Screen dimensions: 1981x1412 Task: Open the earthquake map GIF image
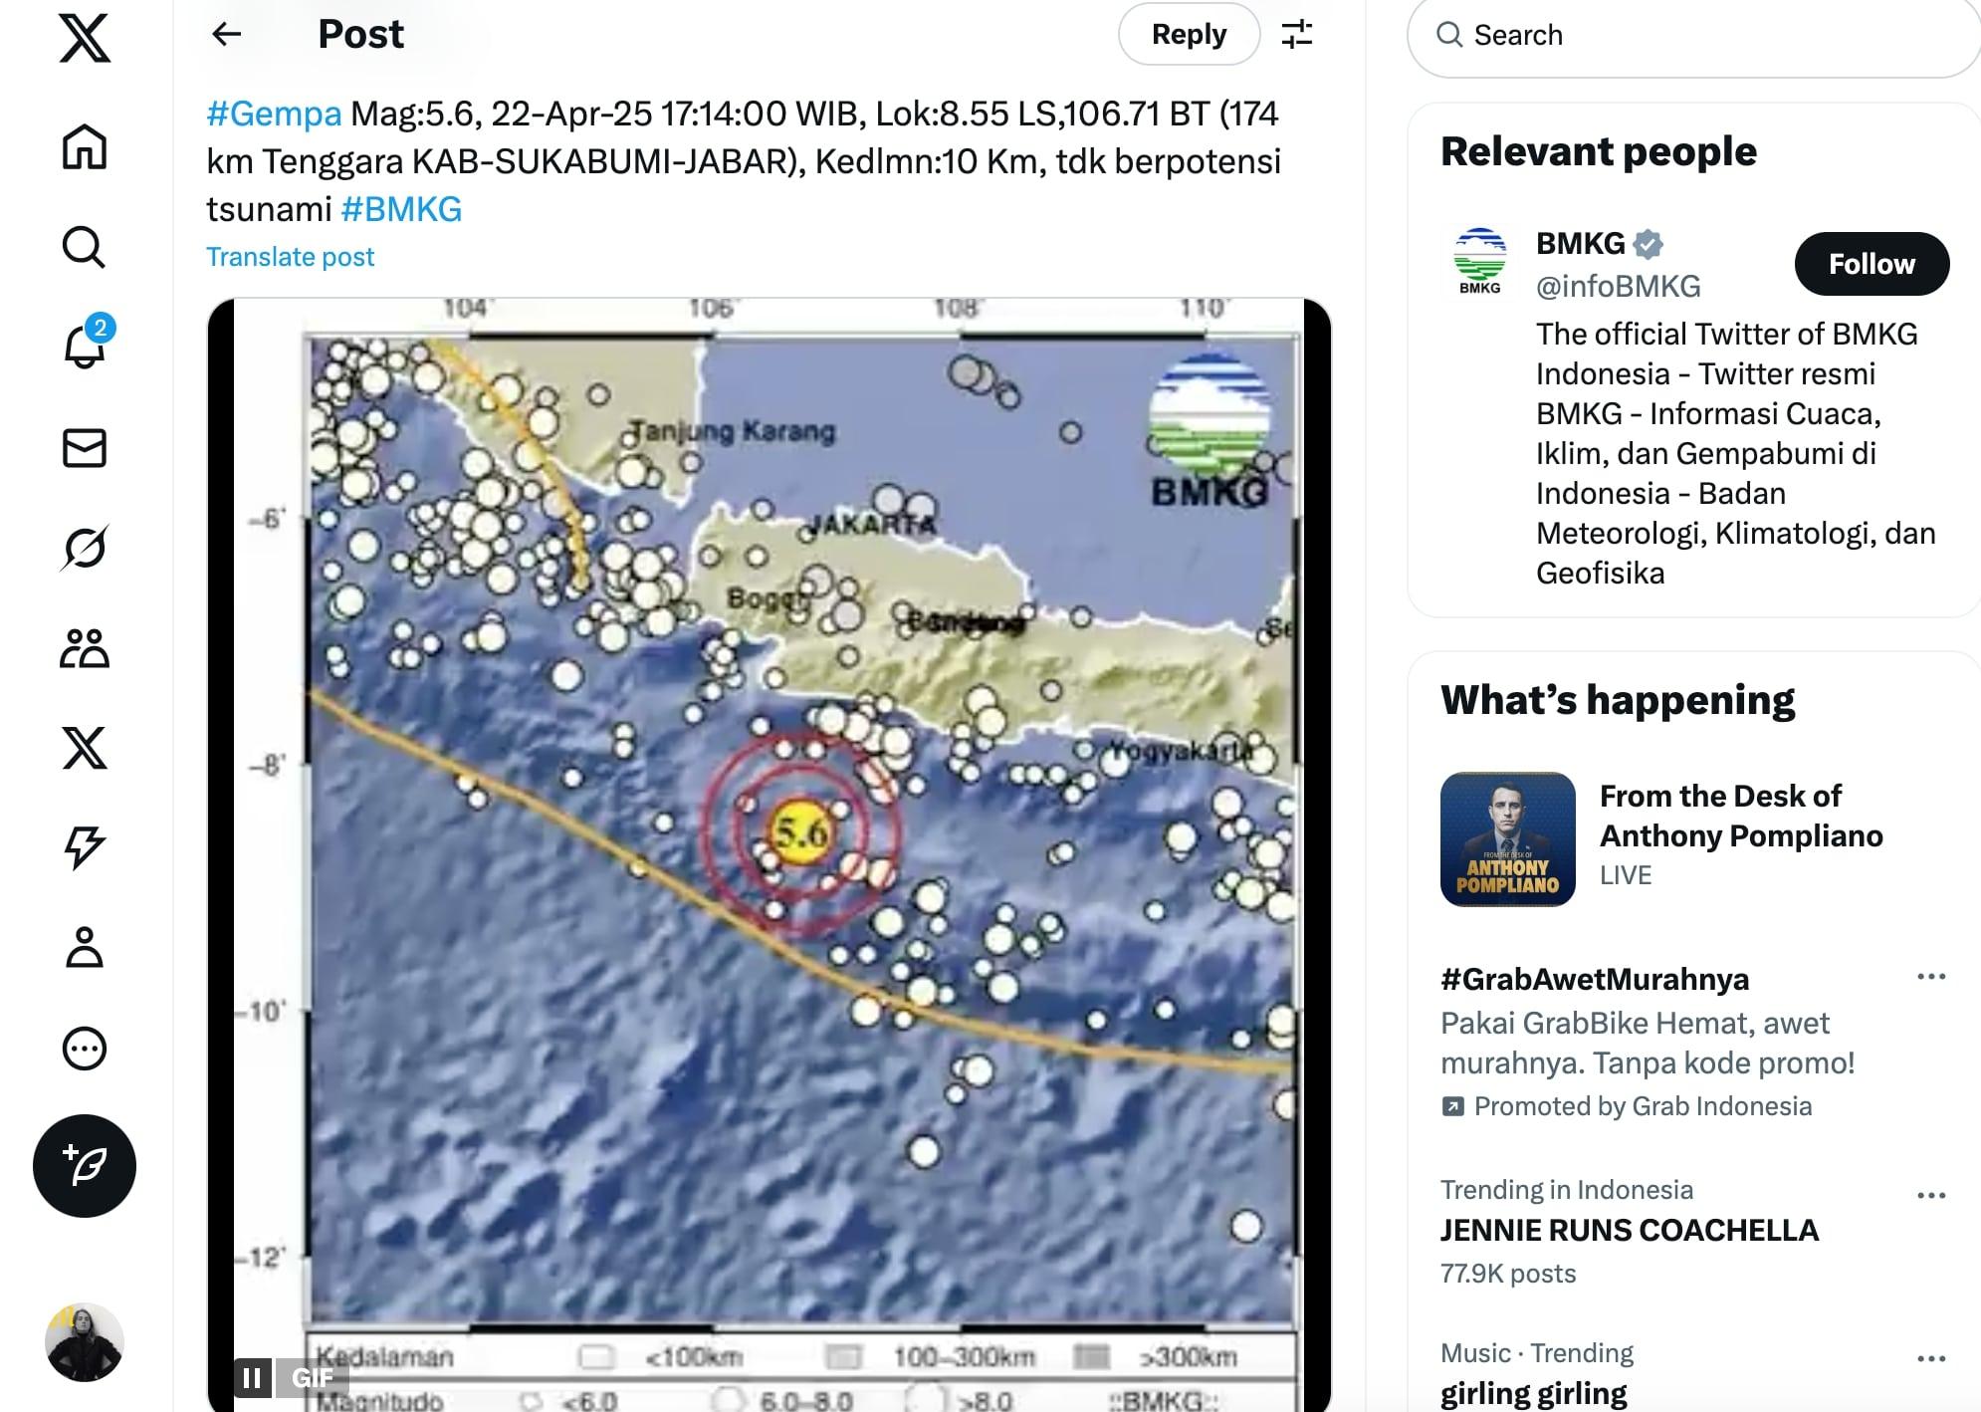click(769, 854)
